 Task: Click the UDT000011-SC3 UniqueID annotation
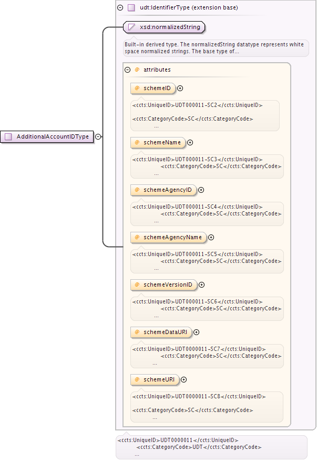tap(197, 159)
